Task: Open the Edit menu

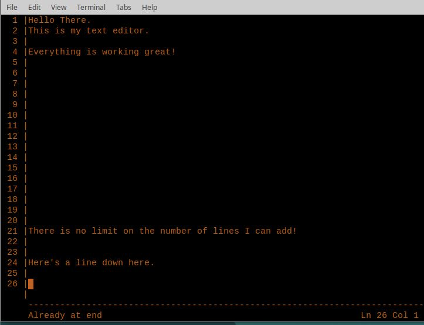Action: point(35,7)
